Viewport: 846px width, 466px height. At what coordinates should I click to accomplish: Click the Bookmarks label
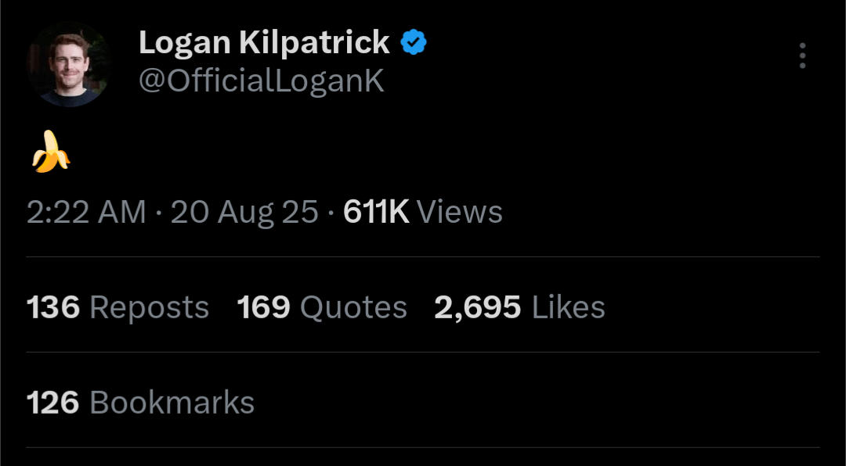click(x=172, y=403)
